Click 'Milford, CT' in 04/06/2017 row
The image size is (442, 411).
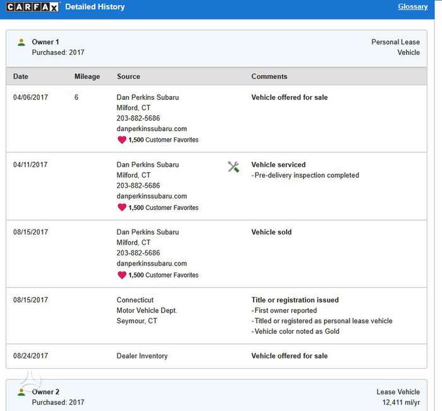(133, 108)
